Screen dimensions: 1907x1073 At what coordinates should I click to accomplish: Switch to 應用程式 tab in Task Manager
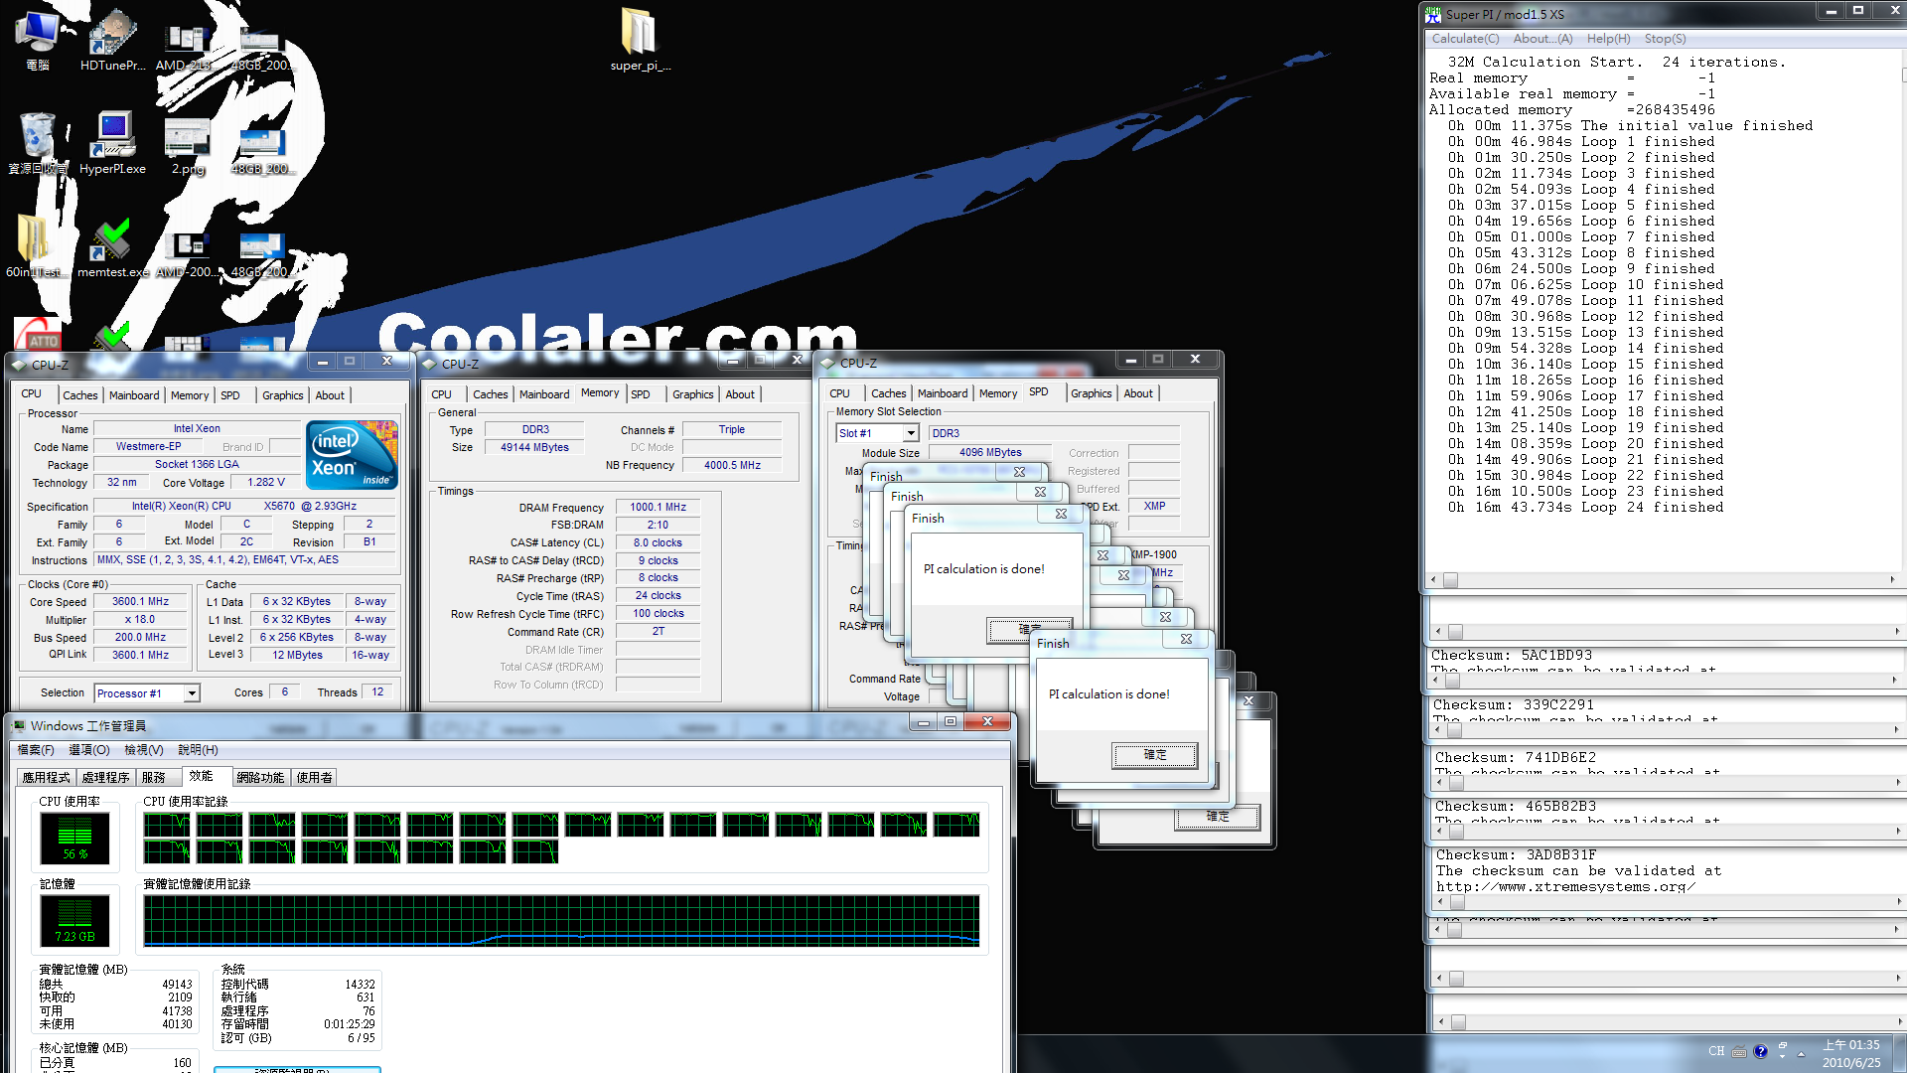(x=47, y=778)
